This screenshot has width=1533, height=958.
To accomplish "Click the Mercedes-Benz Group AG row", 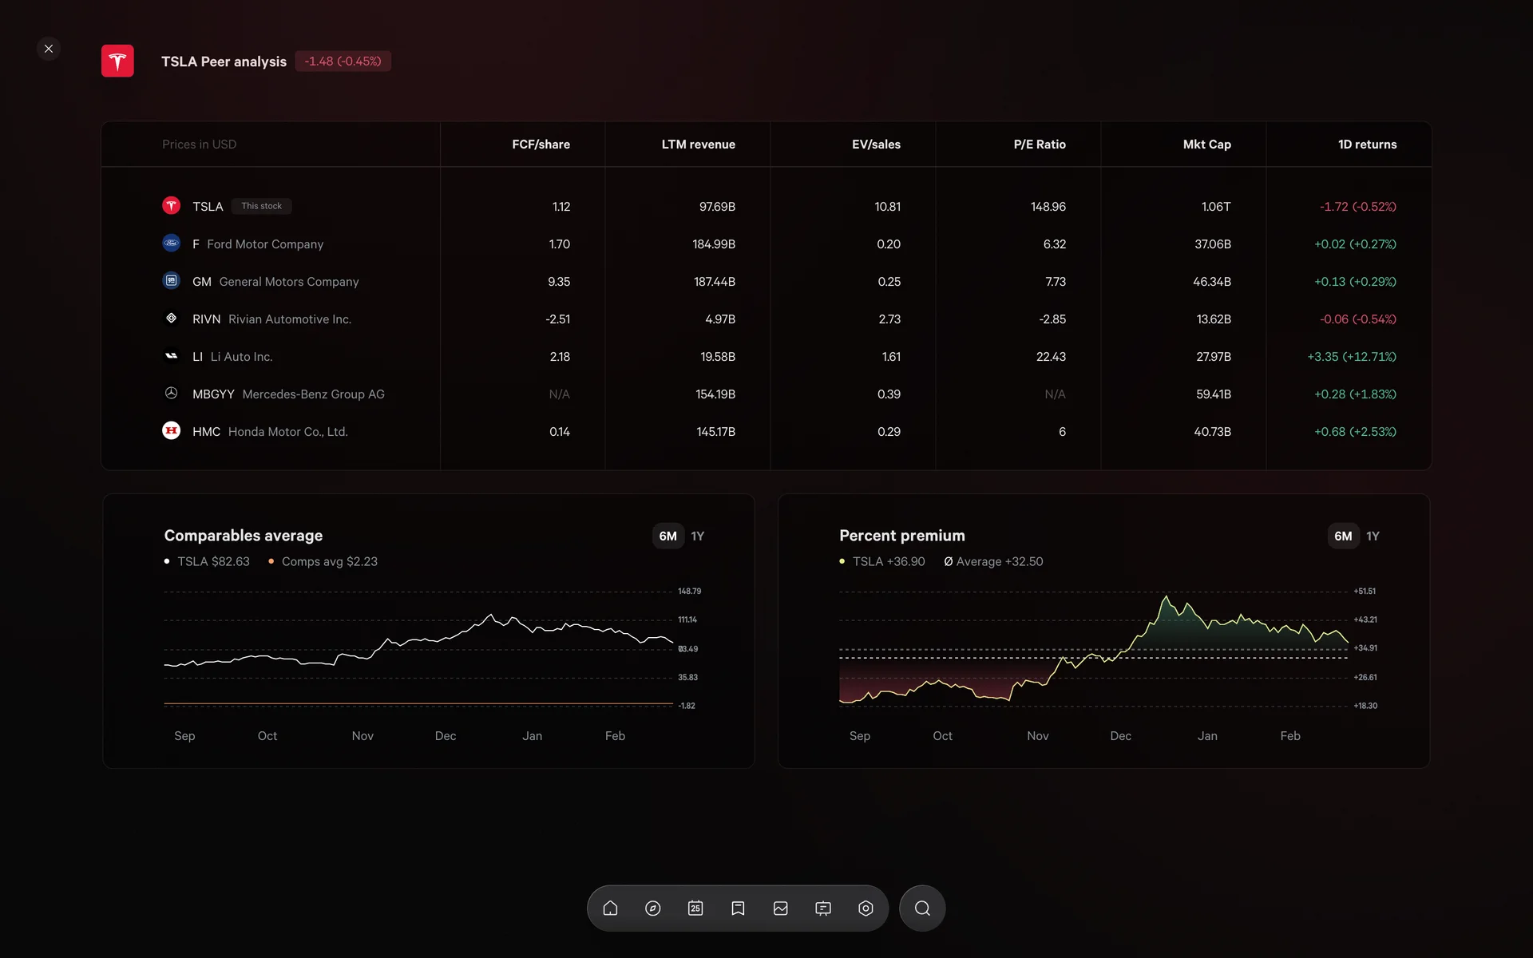I will click(x=312, y=394).
